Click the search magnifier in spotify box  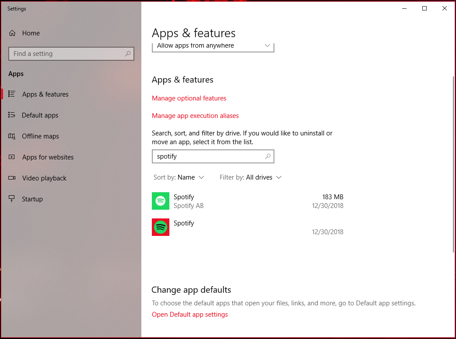[x=268, y=156]
